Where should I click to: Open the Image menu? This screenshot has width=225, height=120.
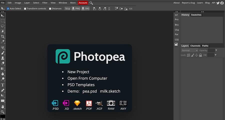(x=18, y=3)
